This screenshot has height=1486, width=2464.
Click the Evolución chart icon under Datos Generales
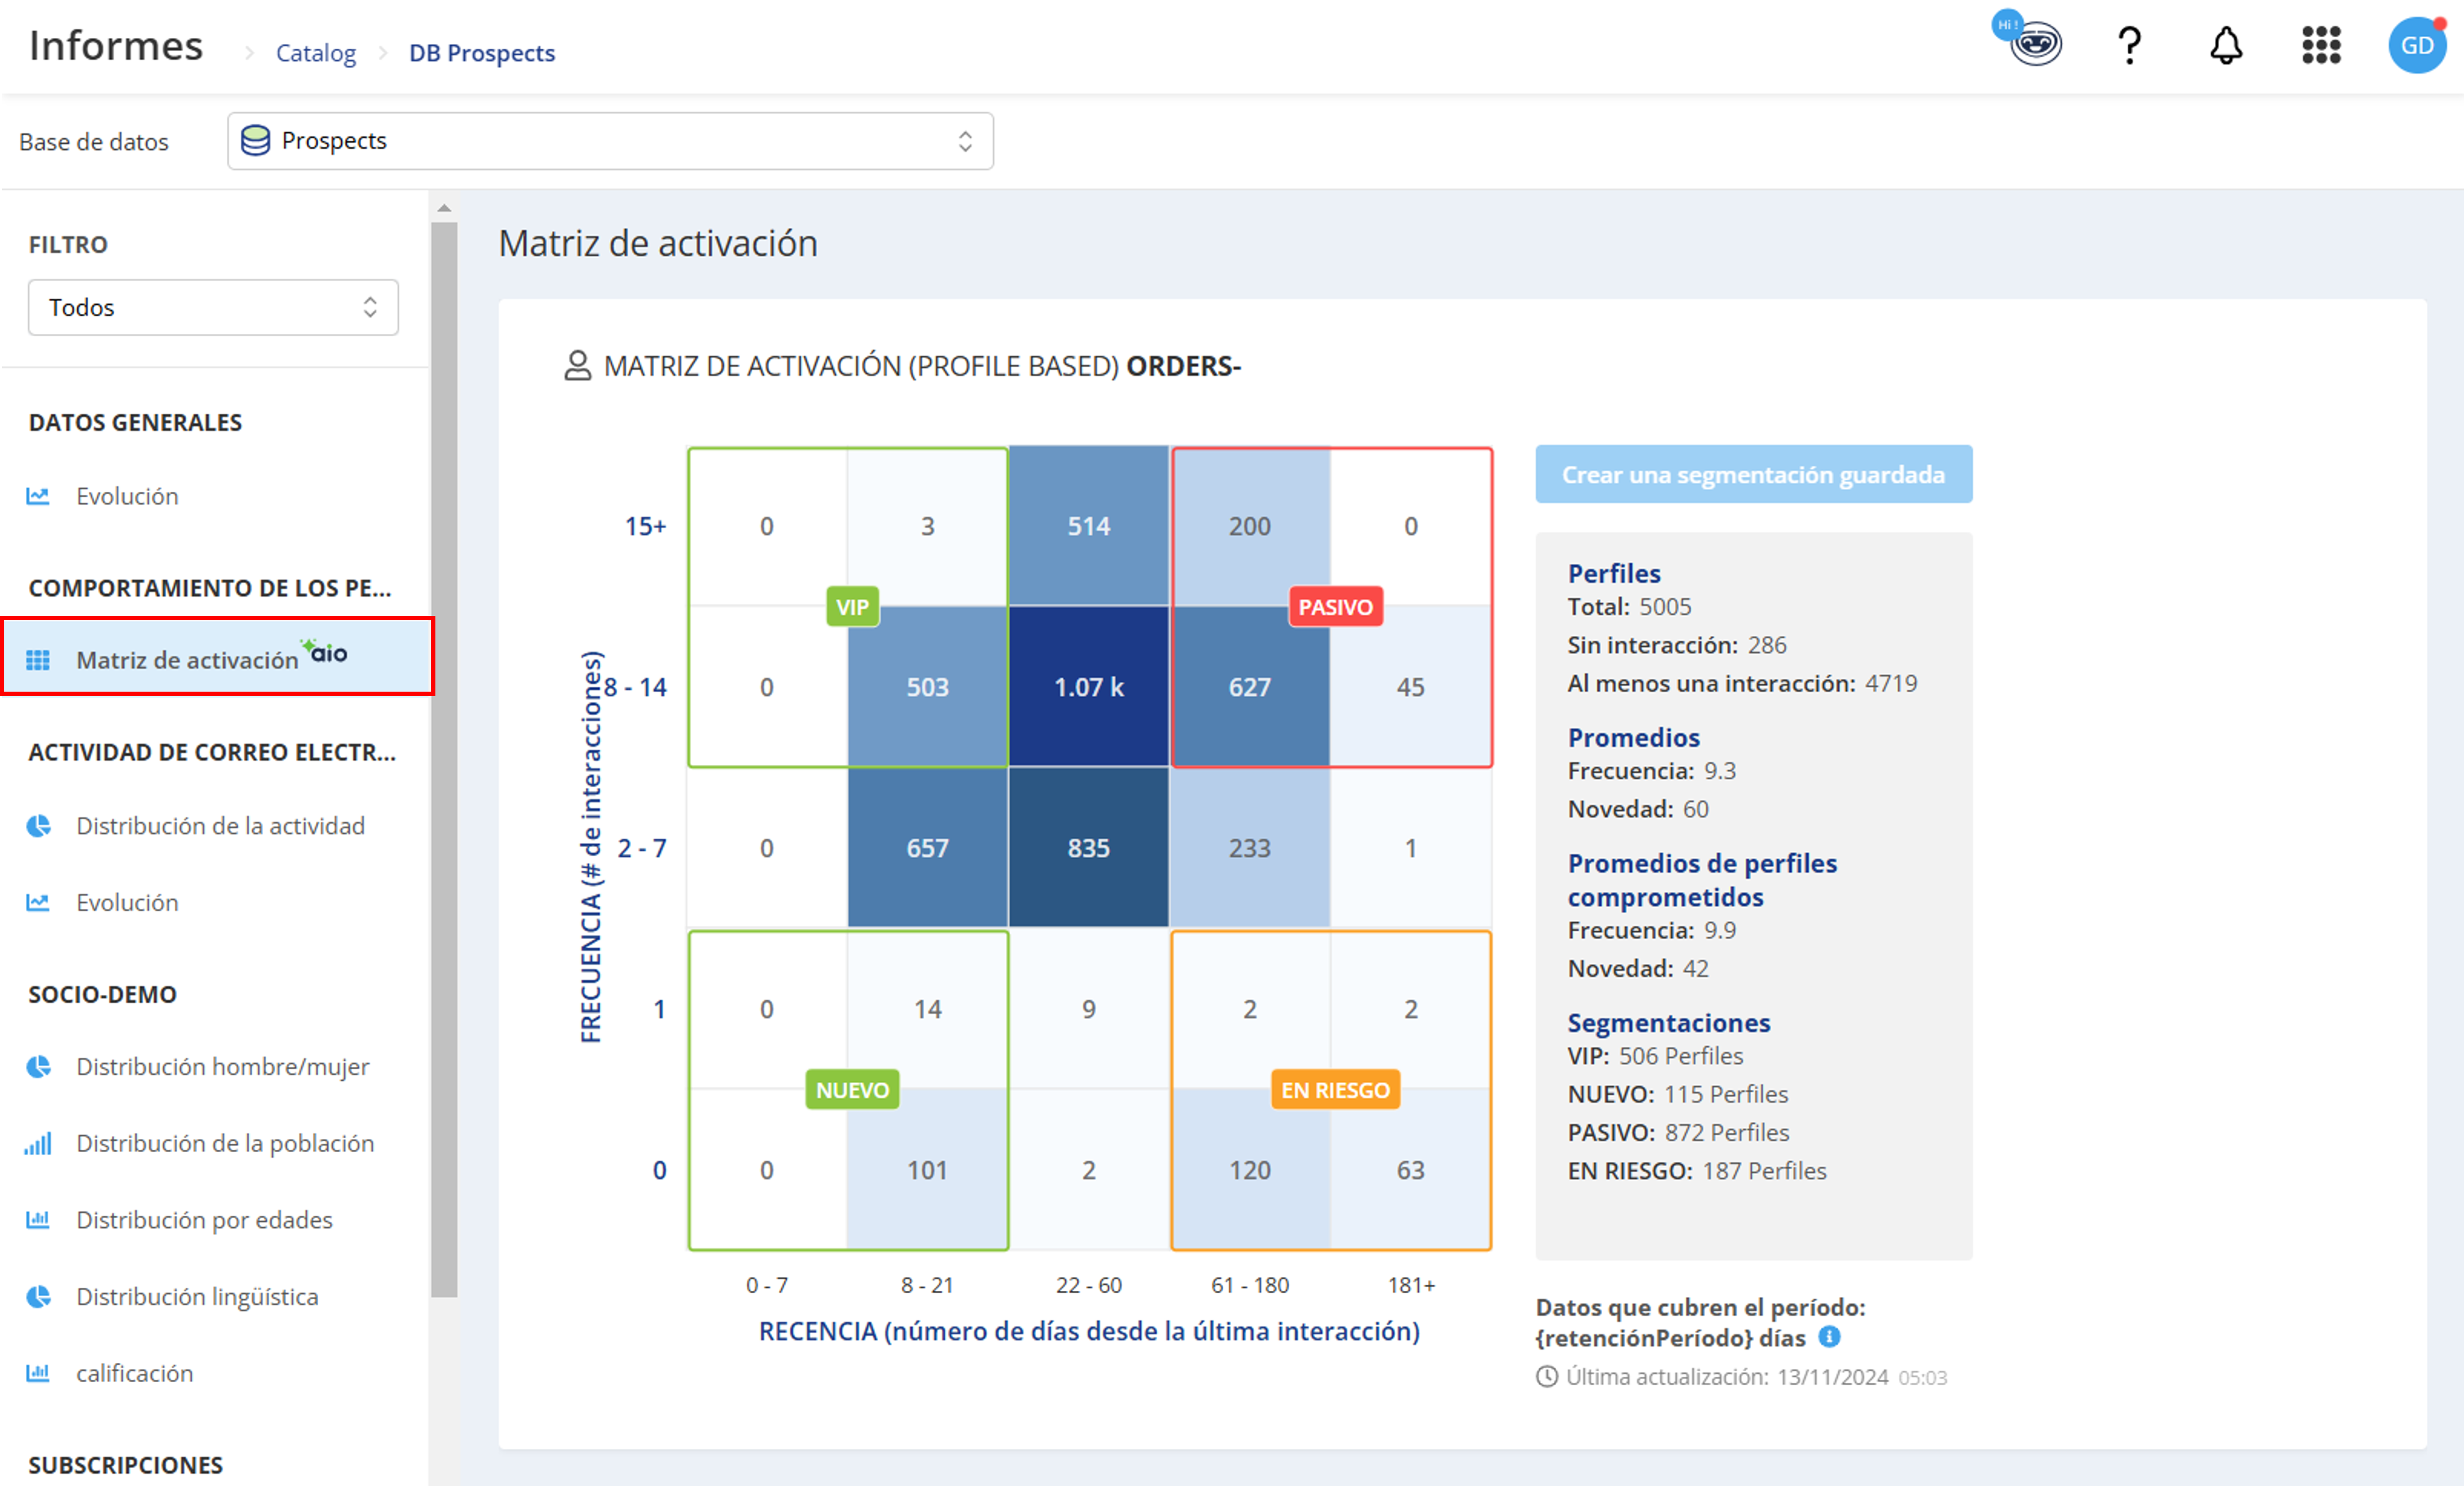(x=38, y=496)
